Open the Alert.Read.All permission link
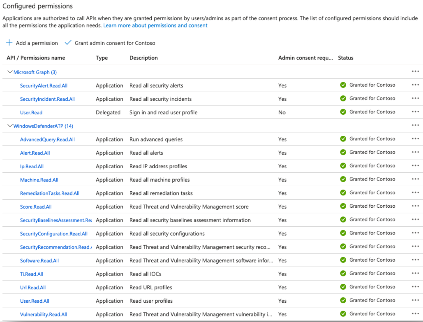Viewport: 423px width, 322px height. pos(35,153)
